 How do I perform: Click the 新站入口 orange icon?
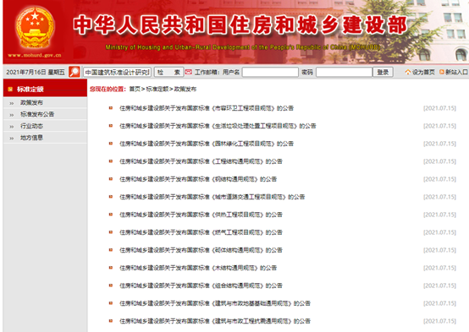pos(442,72)
